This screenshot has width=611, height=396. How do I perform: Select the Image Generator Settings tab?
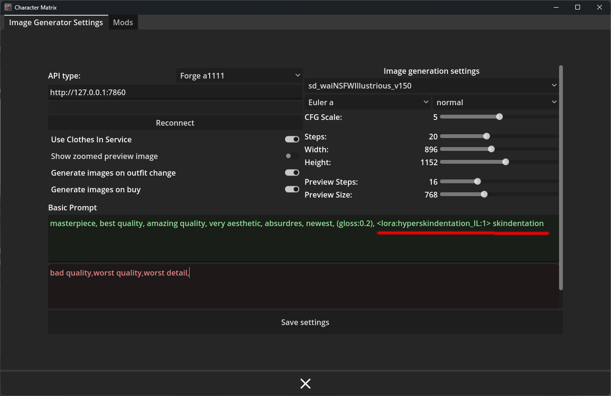(x=56, y=22)
